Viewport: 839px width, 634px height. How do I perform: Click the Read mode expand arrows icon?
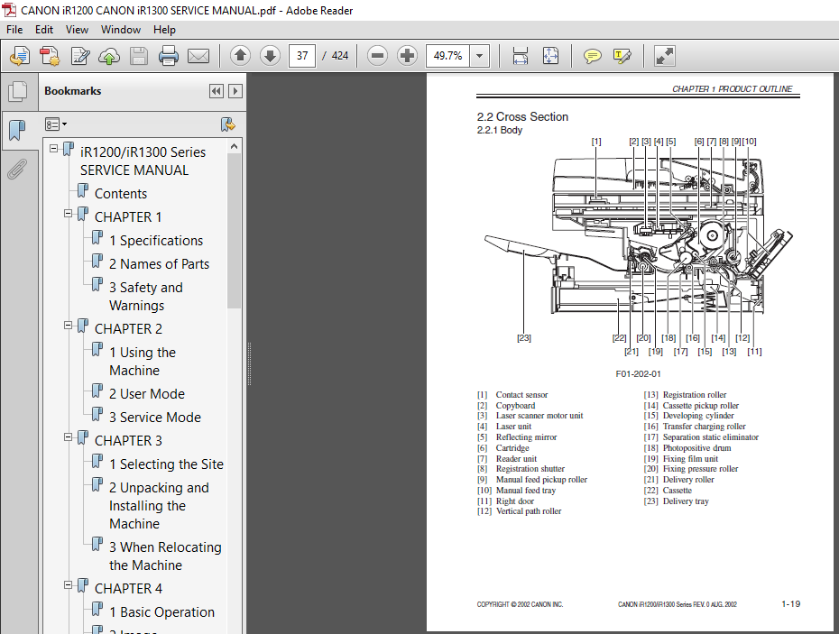click(665, 56)
